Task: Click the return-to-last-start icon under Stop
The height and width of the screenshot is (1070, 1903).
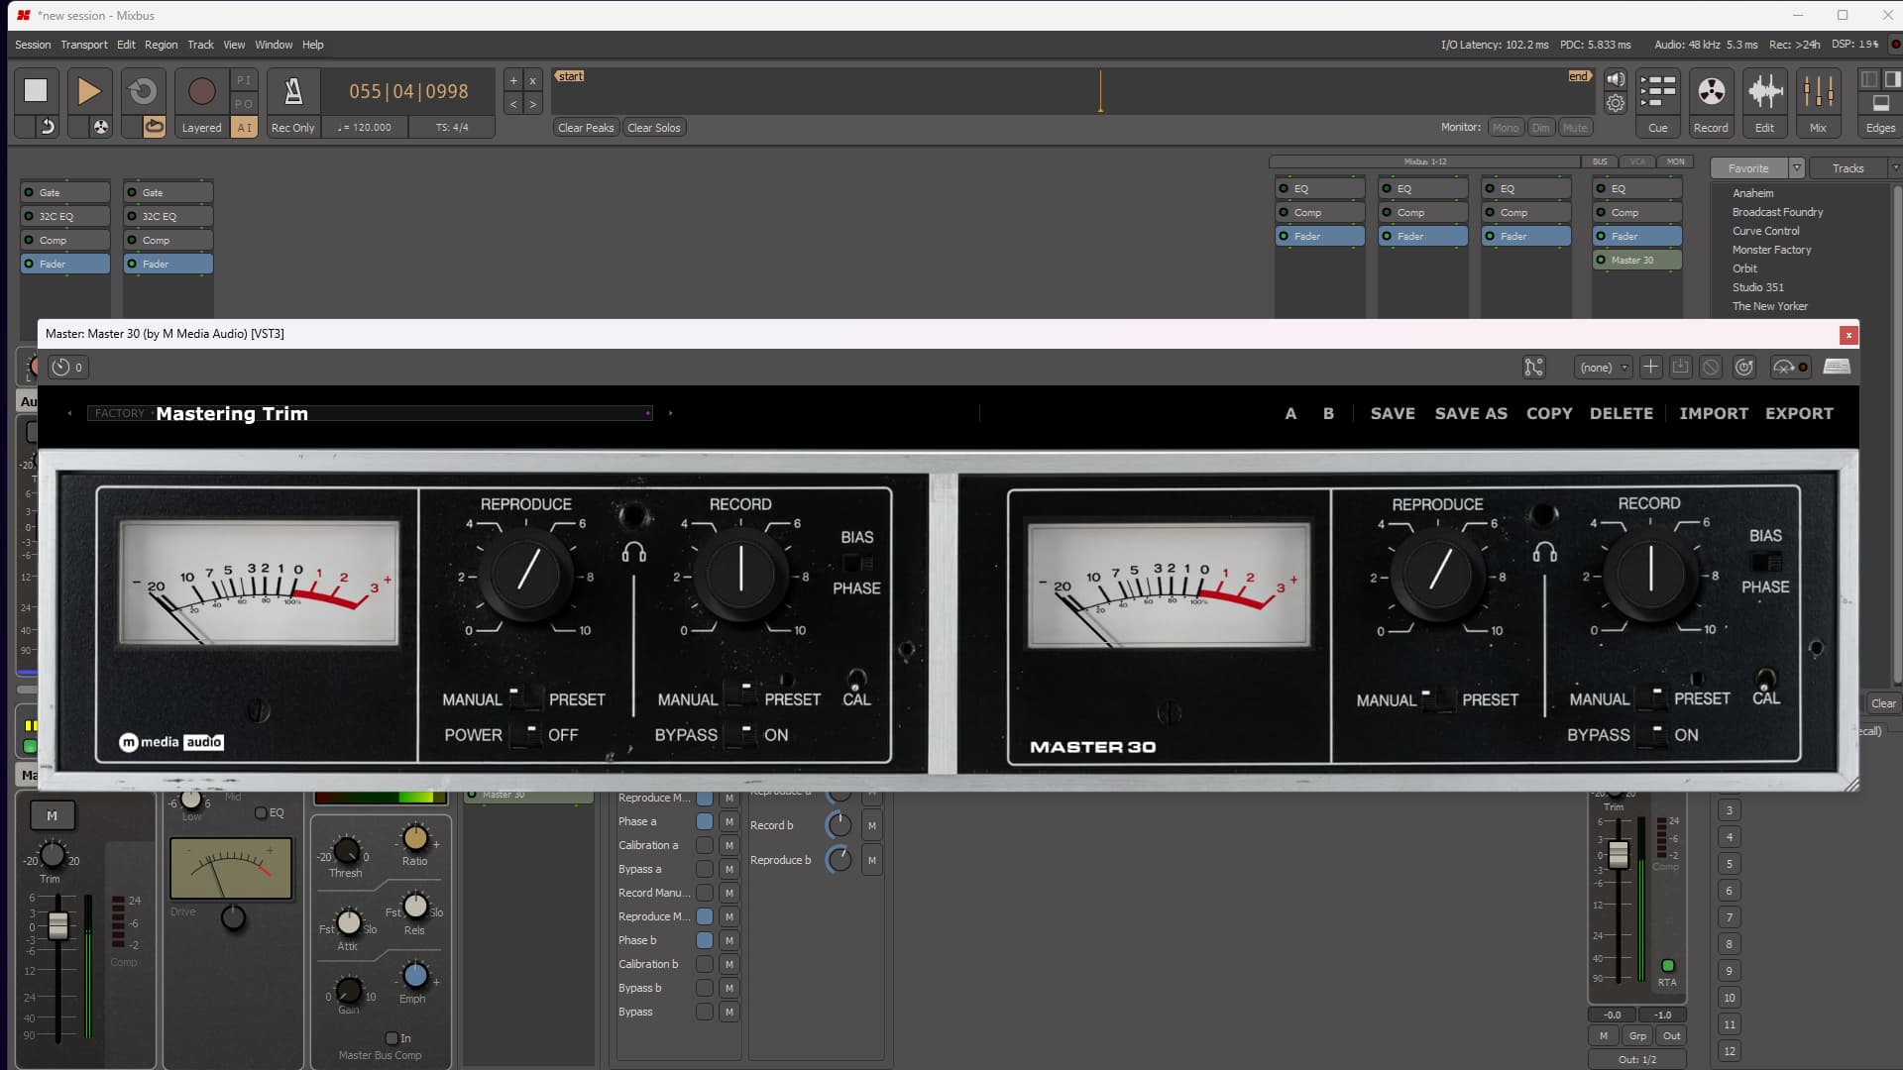Action: tap(48, 127)
